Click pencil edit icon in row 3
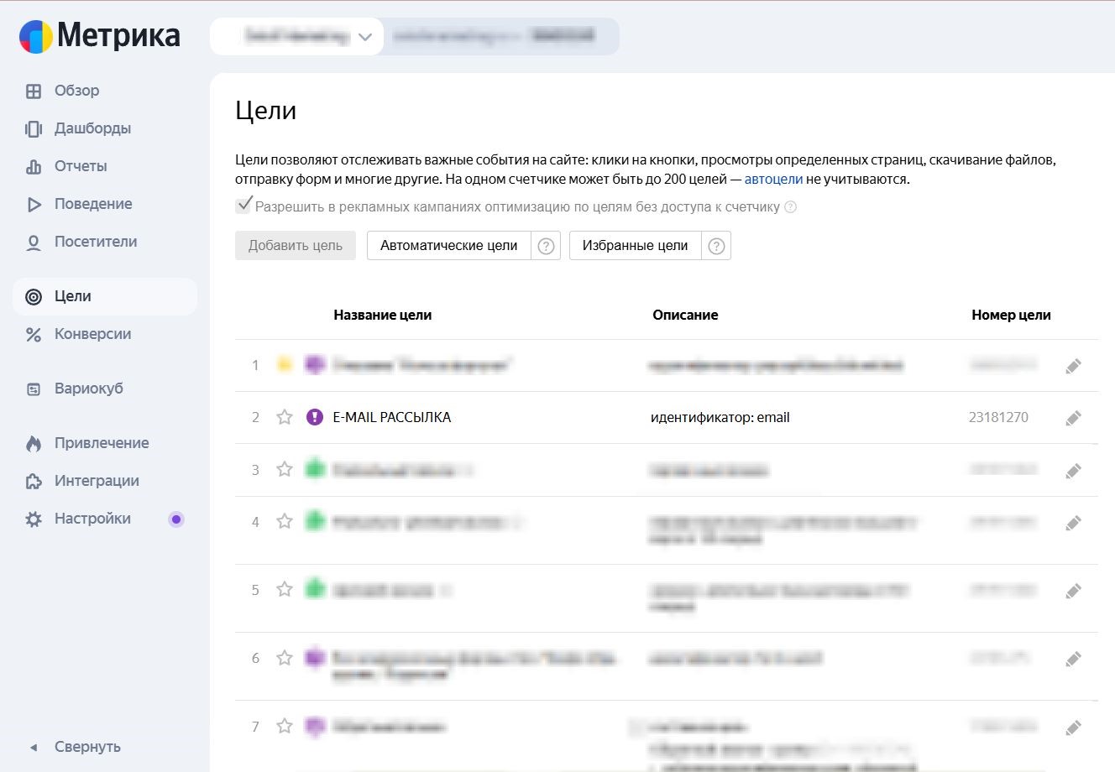The image size is (1115, 772). tap(1073, 471)
